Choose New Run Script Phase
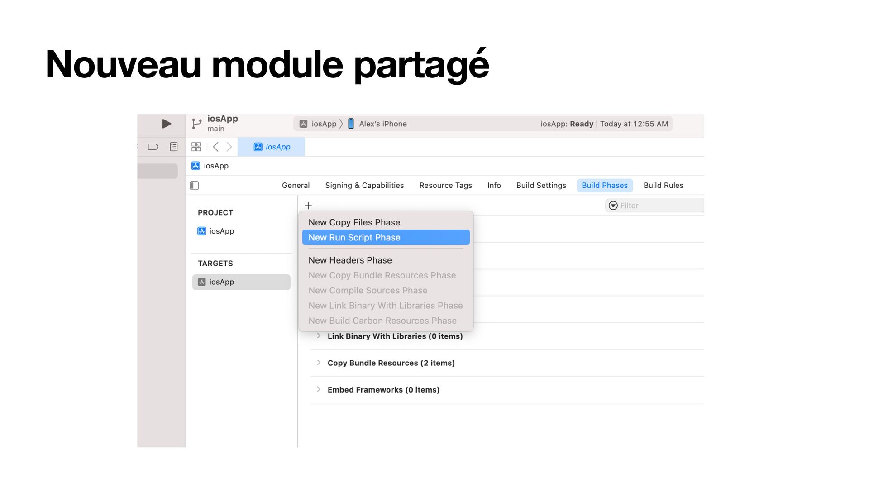The image size is (869, 489). click(x=386, y=237)
